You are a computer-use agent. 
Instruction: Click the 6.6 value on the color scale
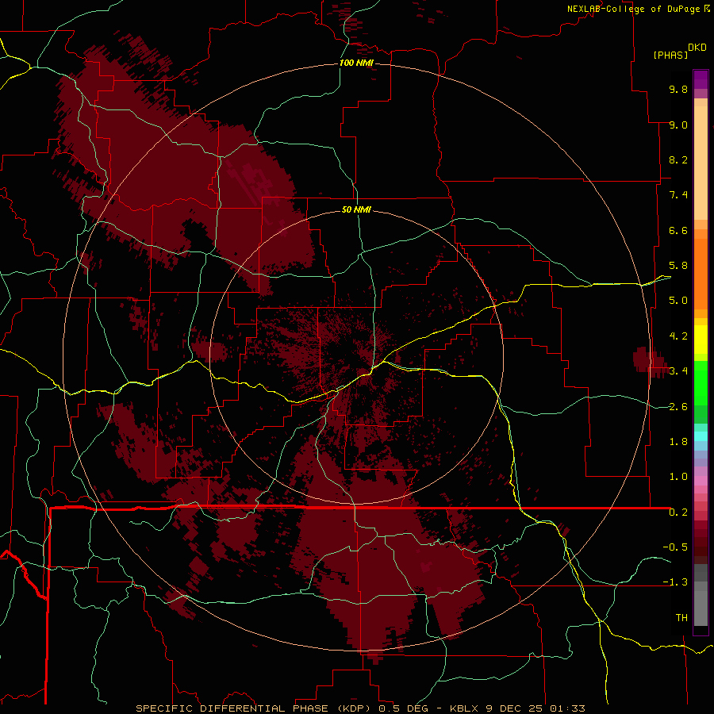(x=678, y=230)
